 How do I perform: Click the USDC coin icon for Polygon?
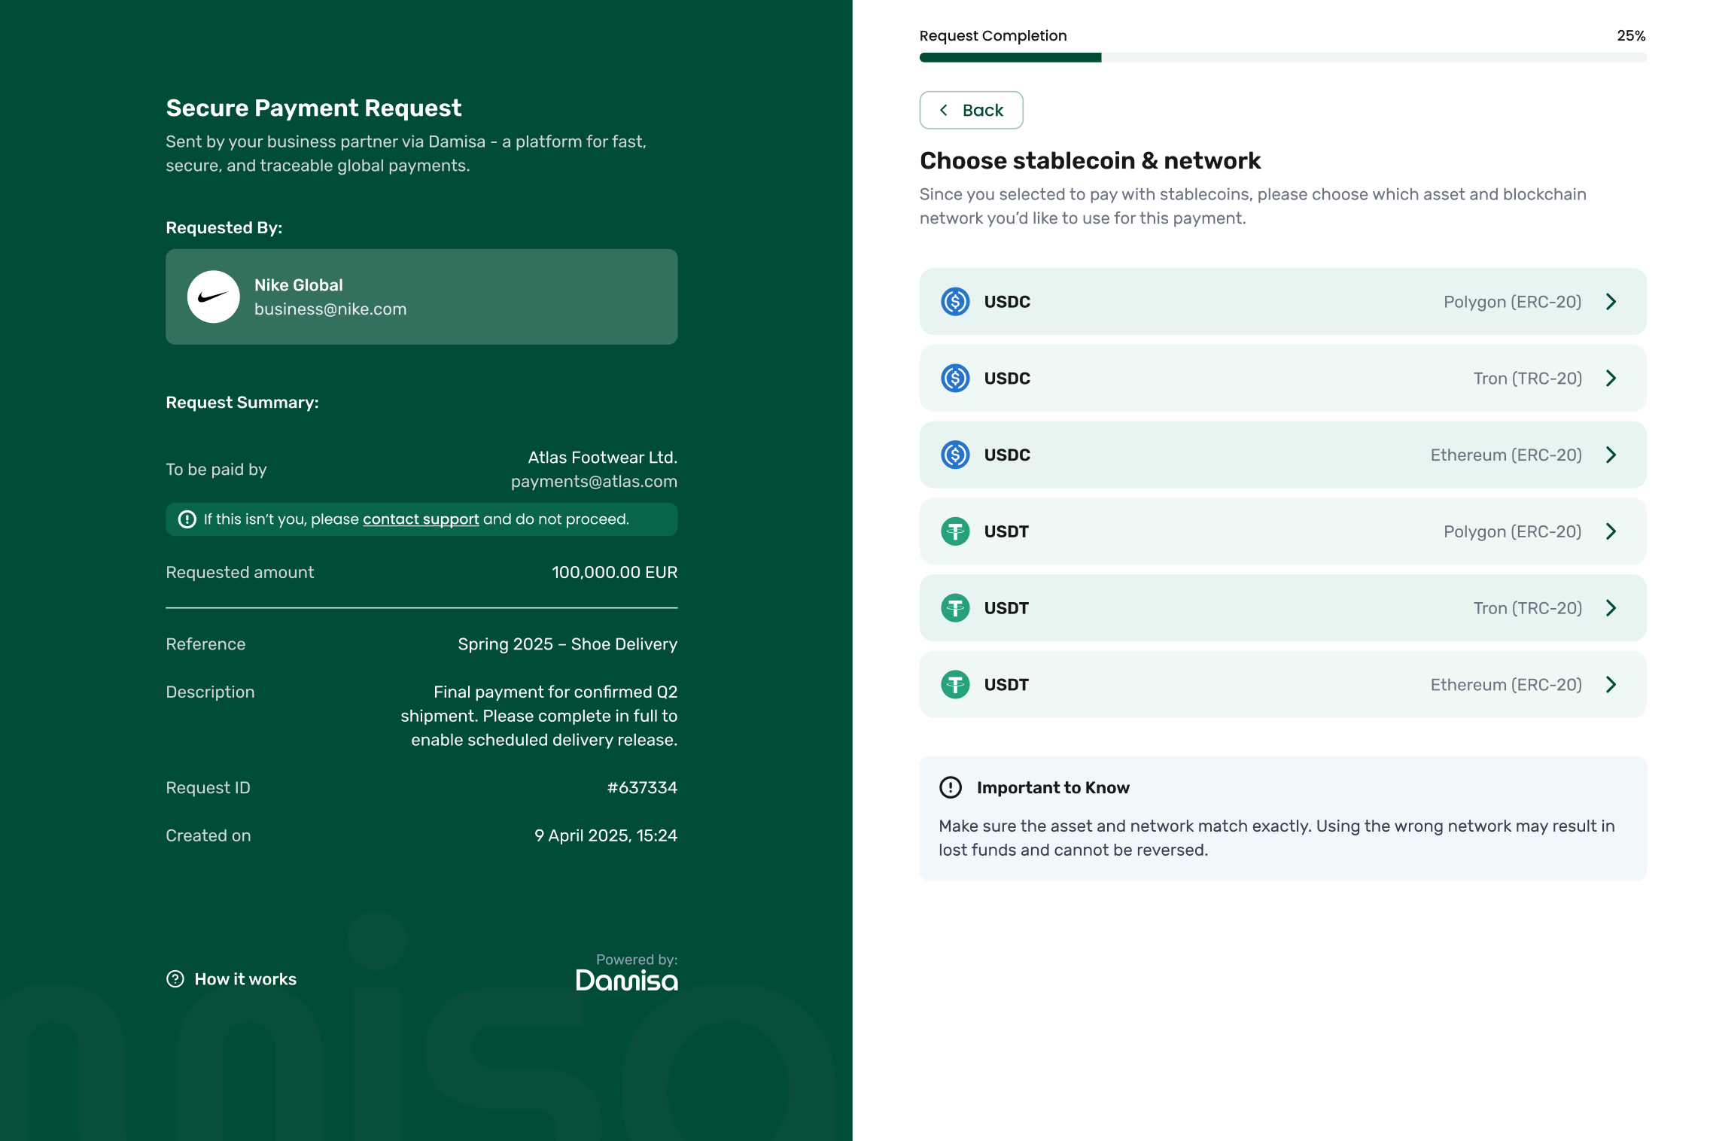pyautogui.click(x=955, y=302)
